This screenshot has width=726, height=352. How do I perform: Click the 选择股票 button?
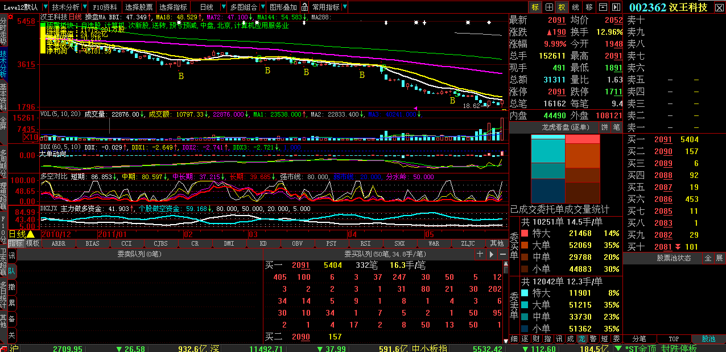(139, 7)
